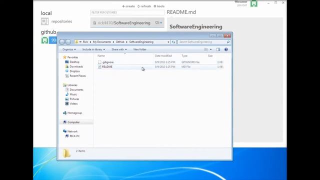Sort by the Date modified column header
The height and width of the screenshot is (180, 320).
pyautogui.click(x=163, y=55)
